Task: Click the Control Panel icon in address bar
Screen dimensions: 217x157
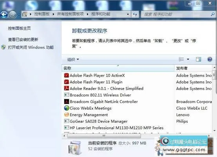Action: click(x=25, y=14)
